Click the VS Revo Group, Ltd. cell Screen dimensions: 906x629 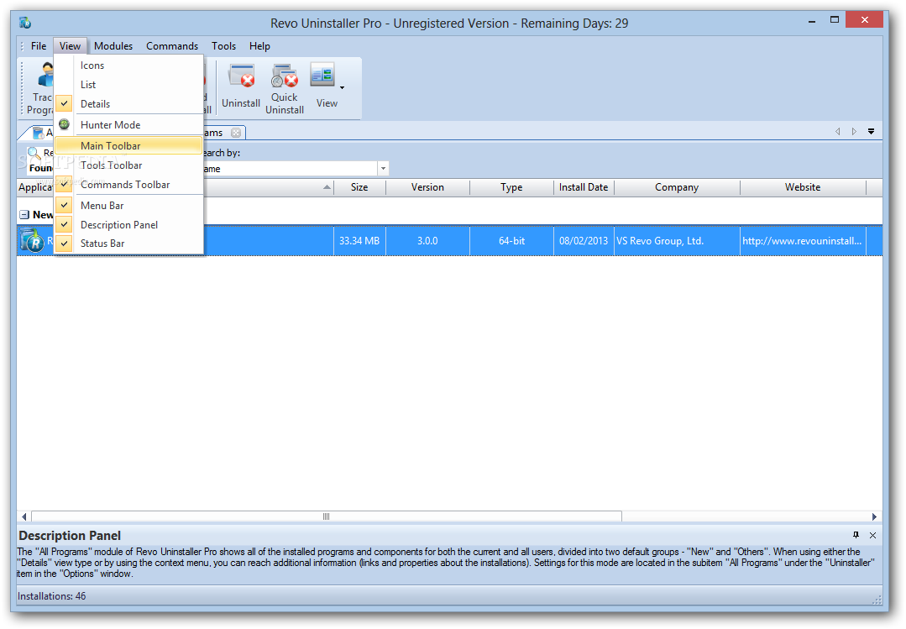pos(677,240)
